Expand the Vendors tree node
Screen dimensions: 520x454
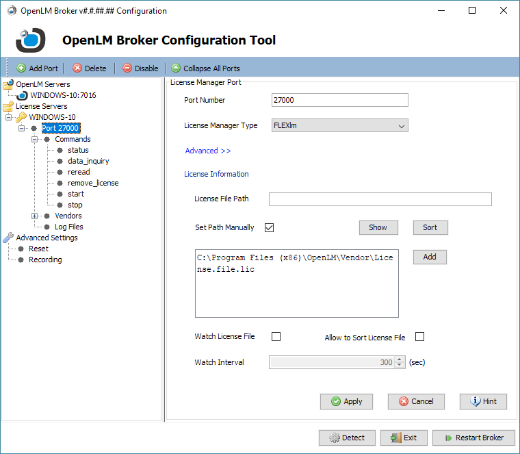35,216
